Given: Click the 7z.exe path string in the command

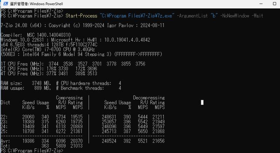Looking at the screenshot, I should click(x=137, y=16).
